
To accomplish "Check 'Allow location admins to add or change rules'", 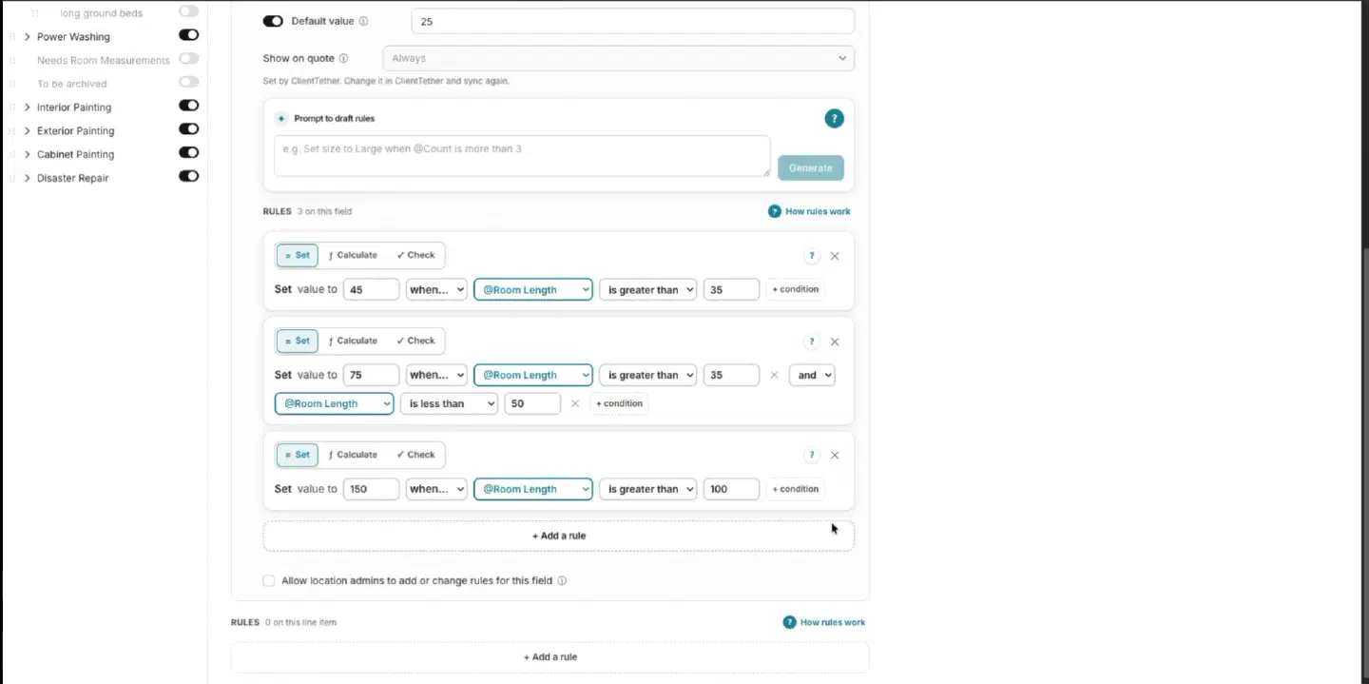I will [x=269, y=580].
